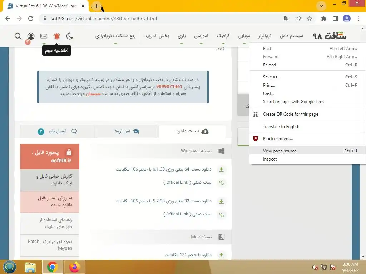Open the بازی nav menu

click(x=182, y=36)
